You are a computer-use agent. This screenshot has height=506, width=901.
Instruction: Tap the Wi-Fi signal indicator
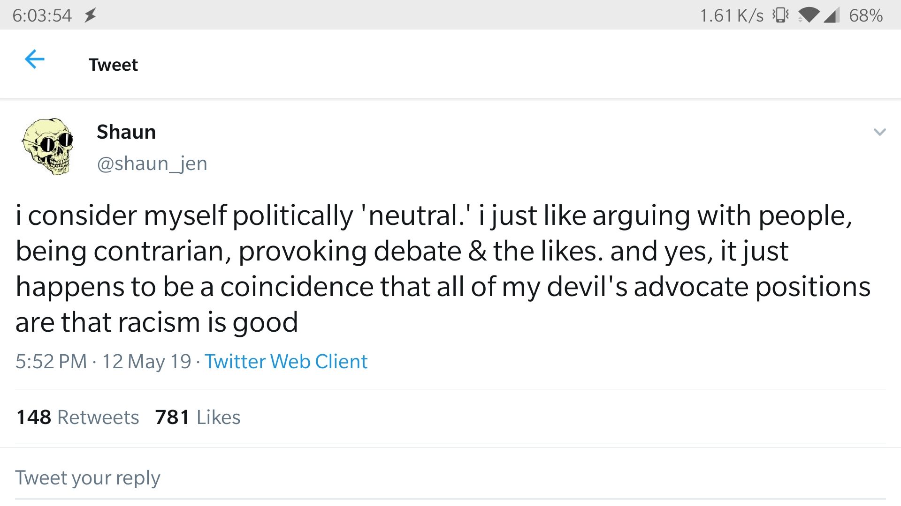tap(811, 15)
